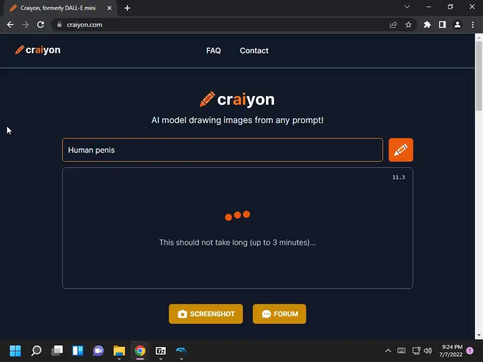The width and height of the screenshot is (483, 362).
Task: Close the Craiyon tab
Action: coord(109,8)
